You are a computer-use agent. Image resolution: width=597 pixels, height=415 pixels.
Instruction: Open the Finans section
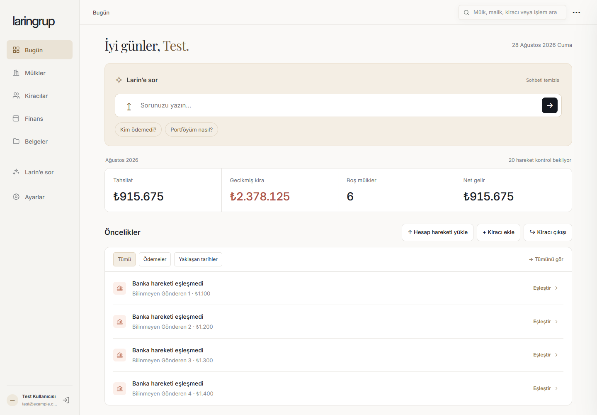point(39,119)
